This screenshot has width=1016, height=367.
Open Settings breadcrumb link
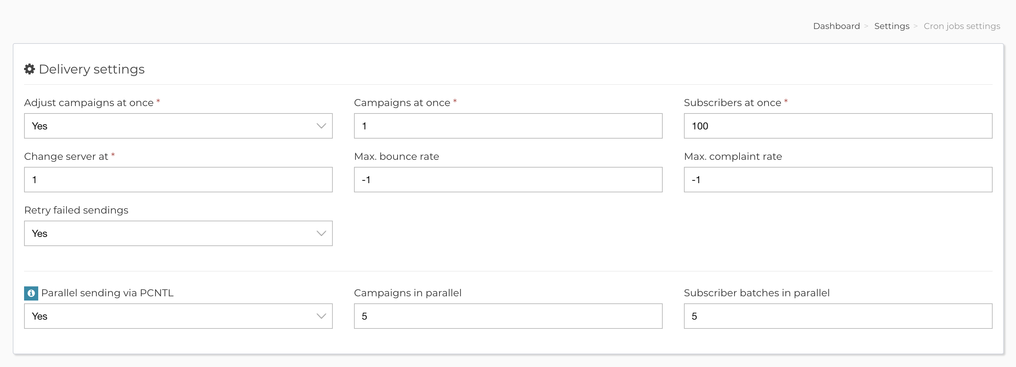[892, 26]
